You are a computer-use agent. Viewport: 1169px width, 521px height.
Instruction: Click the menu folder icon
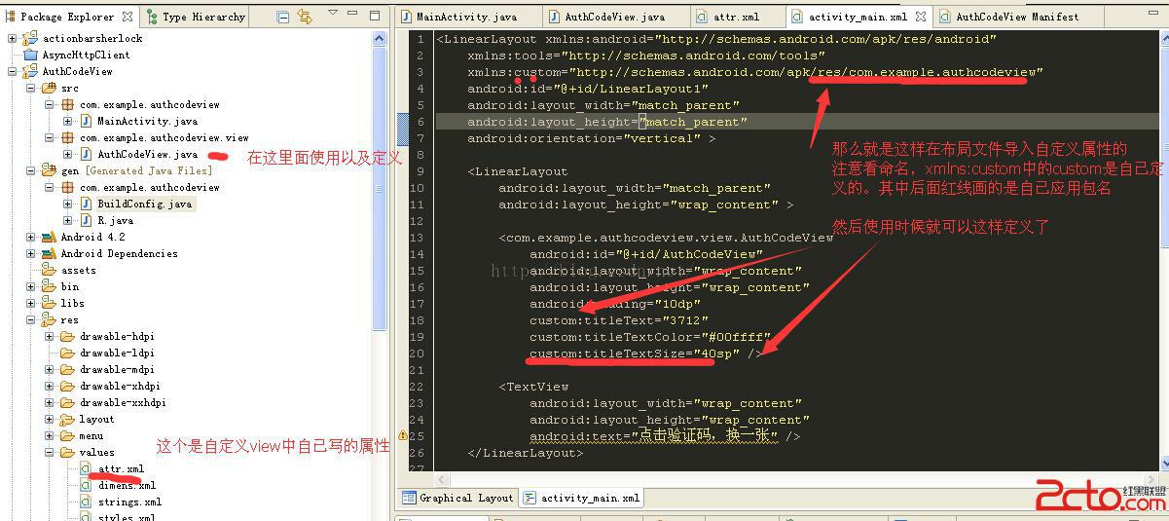tap(67, 435)
